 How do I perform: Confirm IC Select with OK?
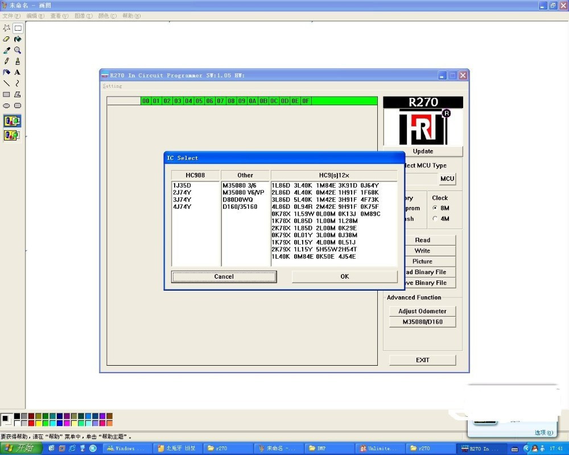click(344, 276)
